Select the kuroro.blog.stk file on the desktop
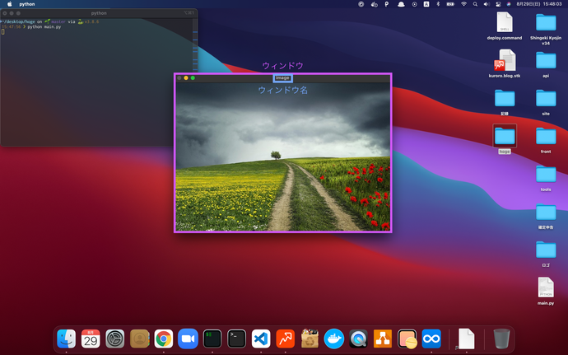Viewport: 568px width, 355px height. [x=505, y=63]
